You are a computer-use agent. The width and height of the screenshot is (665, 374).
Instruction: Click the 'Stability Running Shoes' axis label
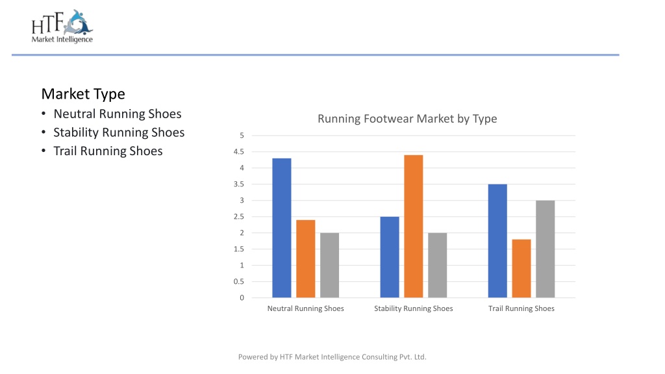pyautogui.click(x=414, y=308)
